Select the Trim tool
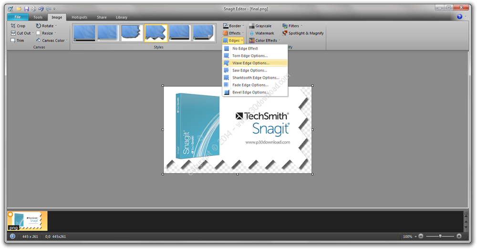 click(17, 41)
